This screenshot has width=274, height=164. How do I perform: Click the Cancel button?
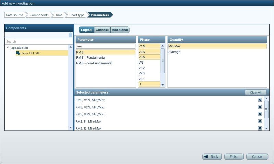point(257,156)
